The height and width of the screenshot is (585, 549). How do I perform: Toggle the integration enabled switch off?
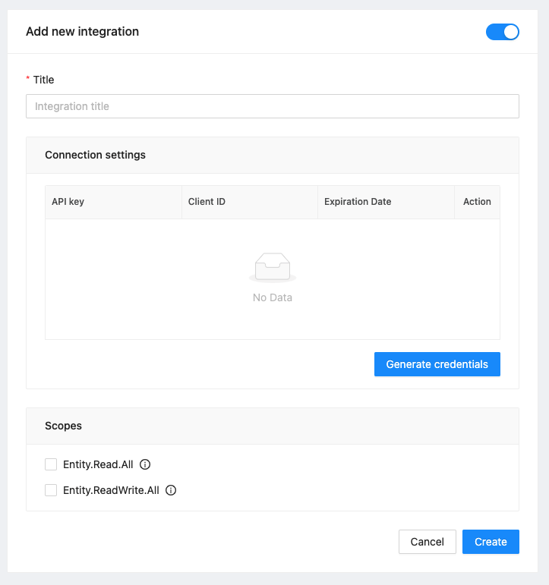[x=503, y=32]
